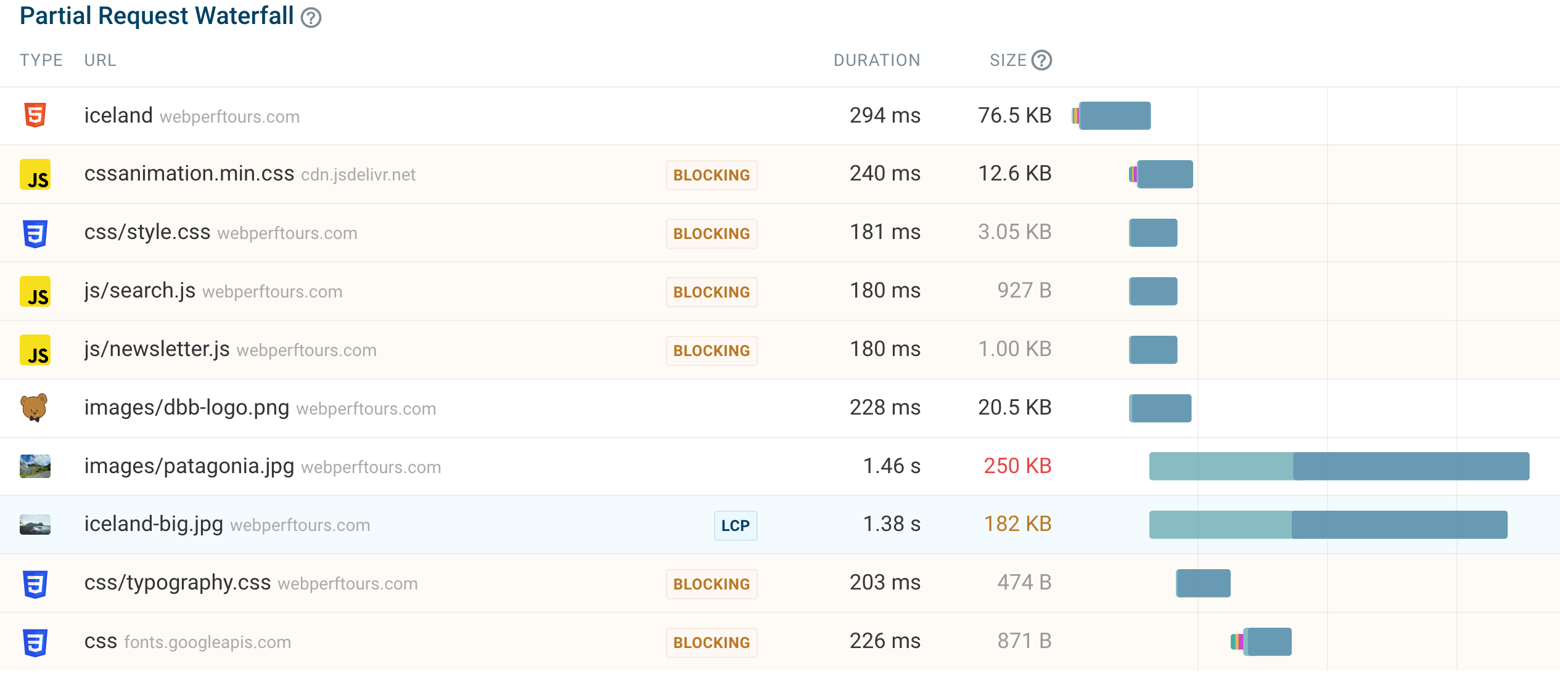Click JS icon for js/newsletter.js row
This screenshot has height=685, width=1560.
point(35,350)
